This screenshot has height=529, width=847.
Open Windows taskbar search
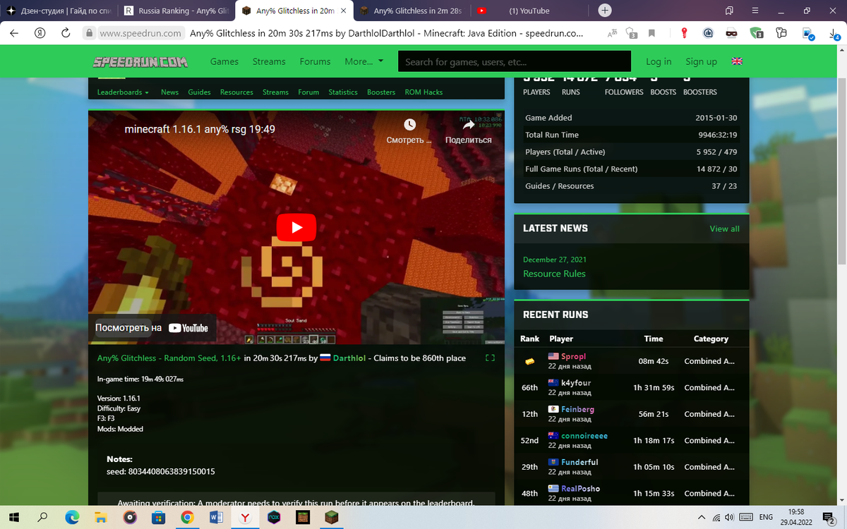pyautogui.click(x=43, y=517)
